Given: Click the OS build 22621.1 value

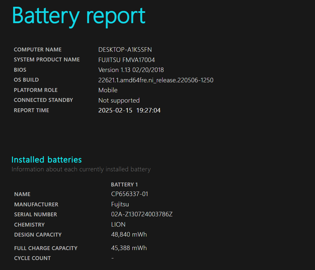Looking at the screenshot, I should [156, 80].
